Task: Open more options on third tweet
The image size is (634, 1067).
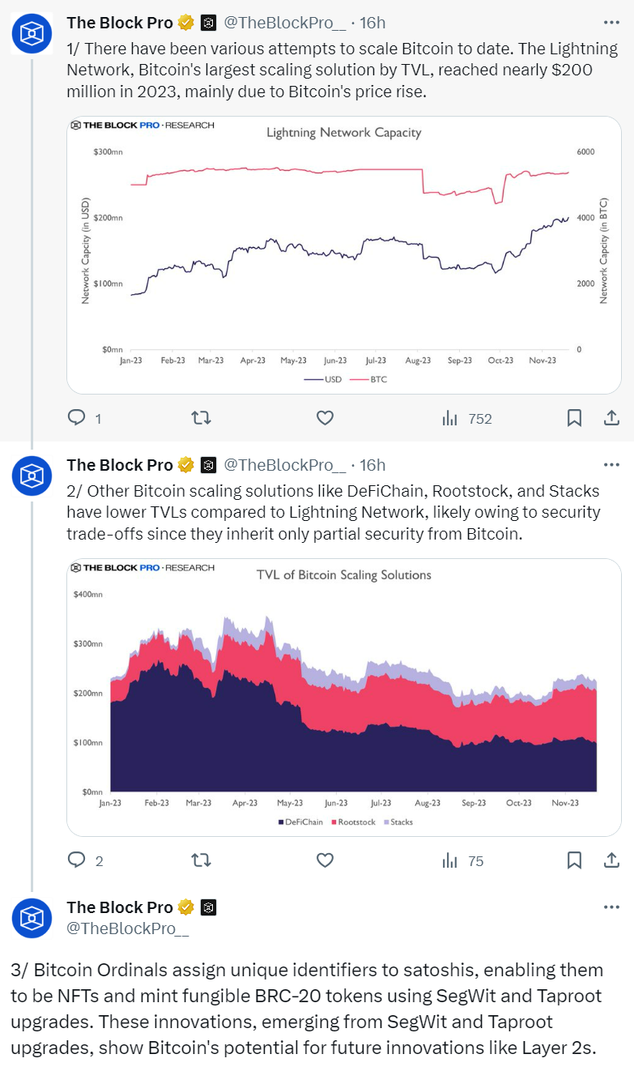Action: 611,907
